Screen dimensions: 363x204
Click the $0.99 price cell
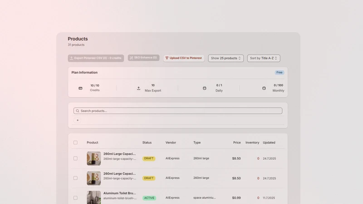236,198
